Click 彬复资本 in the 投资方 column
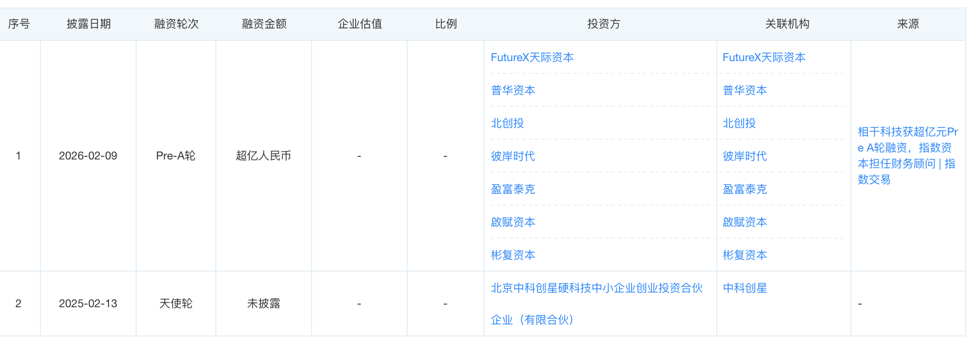972x337 pixels. (513, 255)
